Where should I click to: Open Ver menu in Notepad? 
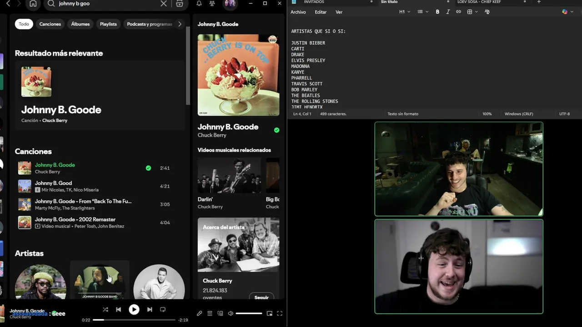[339, 12]
